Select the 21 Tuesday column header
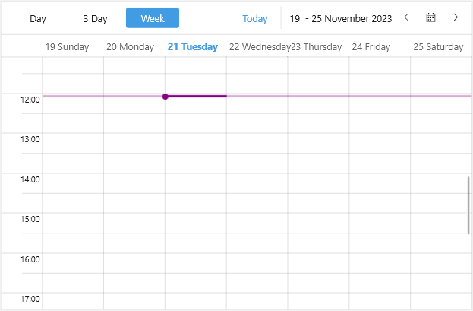 (x=193, y=46)
